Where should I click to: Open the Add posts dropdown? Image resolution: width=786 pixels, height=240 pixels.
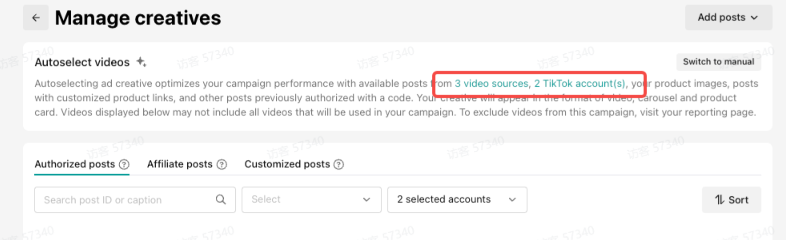728,18
